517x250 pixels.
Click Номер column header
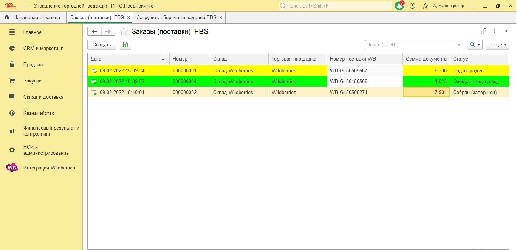[x=190, y=59]
